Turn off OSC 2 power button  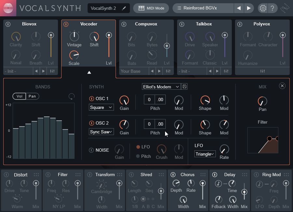(x=91, y=123)
